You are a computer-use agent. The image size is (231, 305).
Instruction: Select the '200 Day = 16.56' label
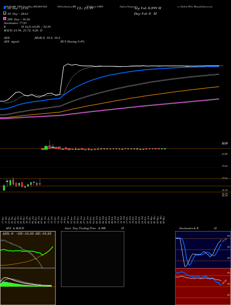click(x=18, y=19)
